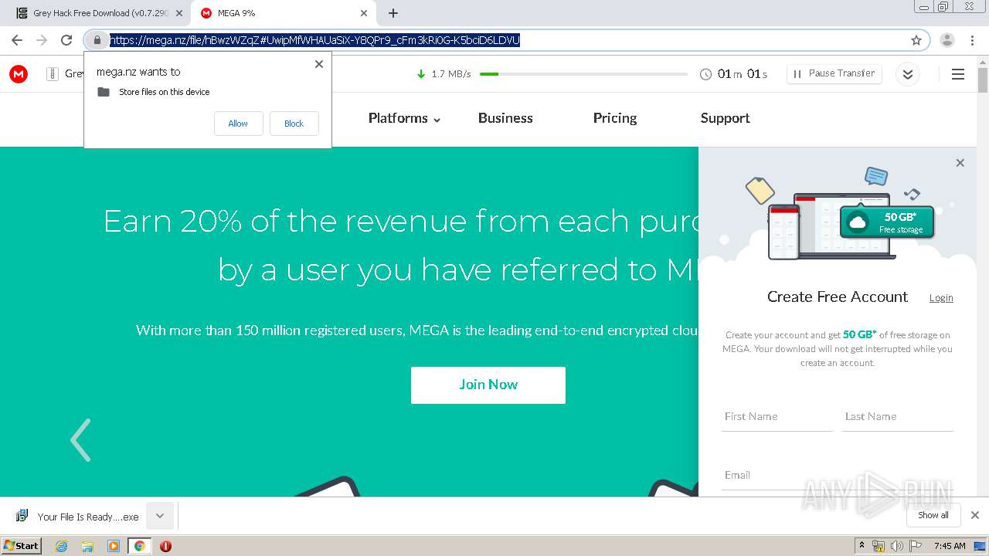Go back in browser history

(x=17, y=40)
